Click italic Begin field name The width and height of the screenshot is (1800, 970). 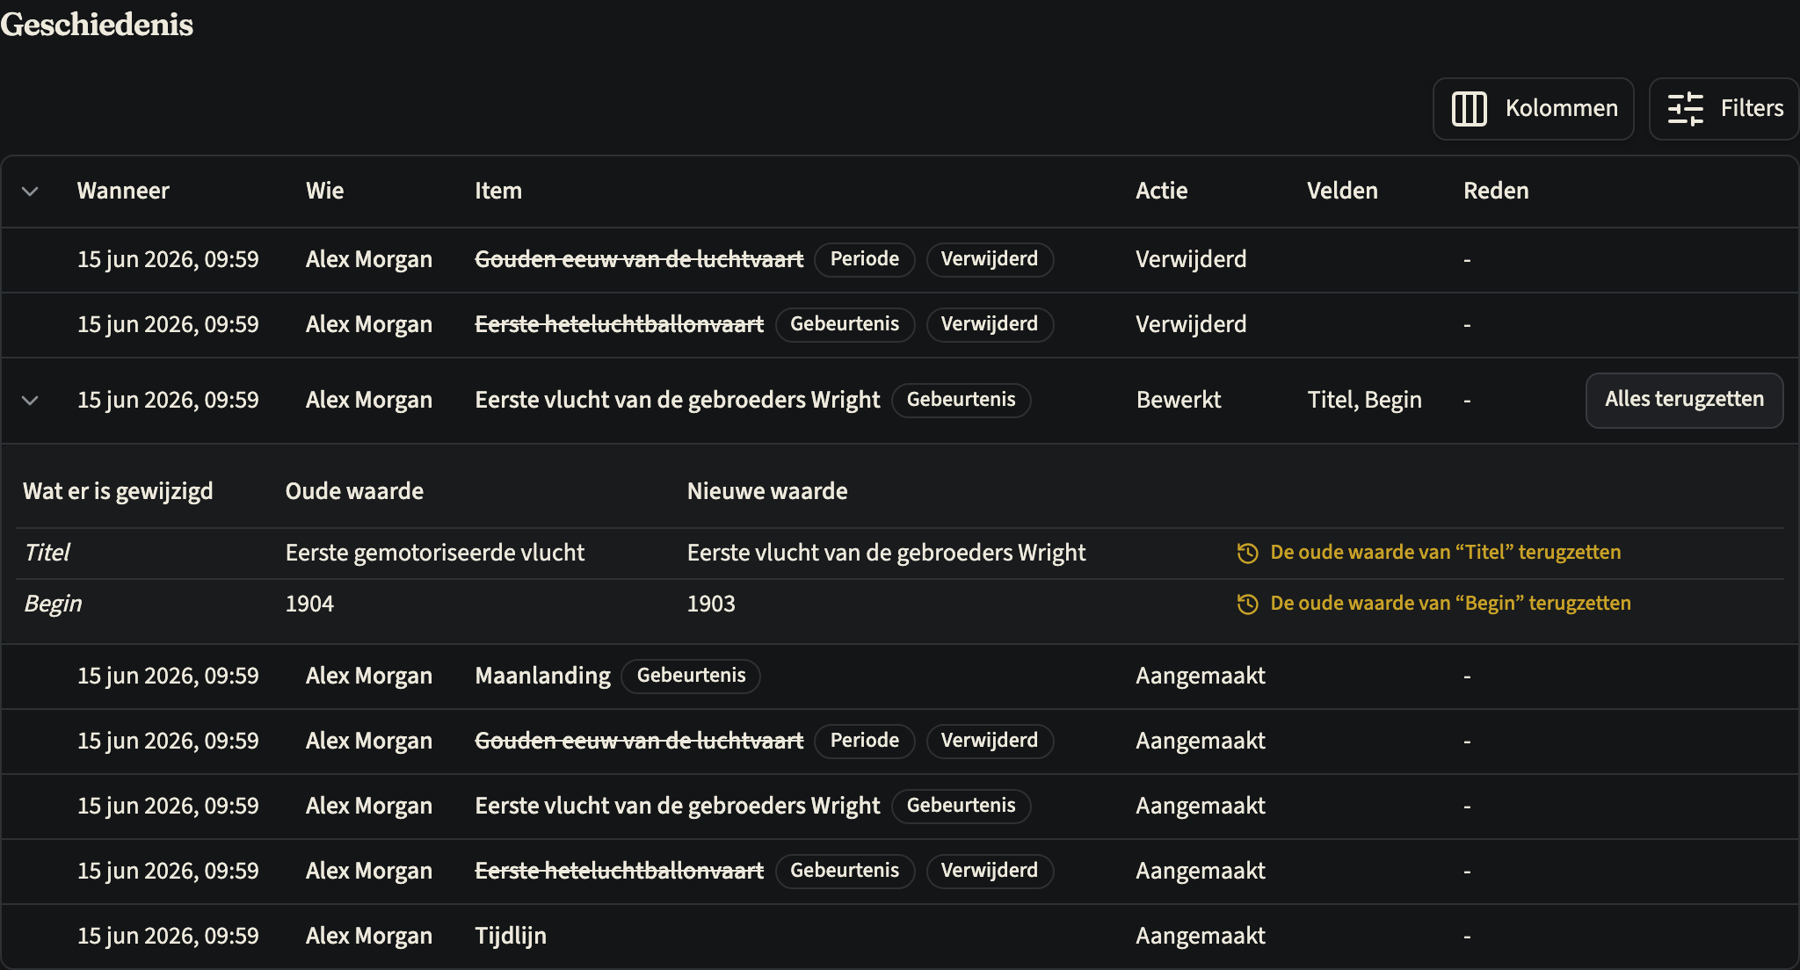tap(53, 604)
